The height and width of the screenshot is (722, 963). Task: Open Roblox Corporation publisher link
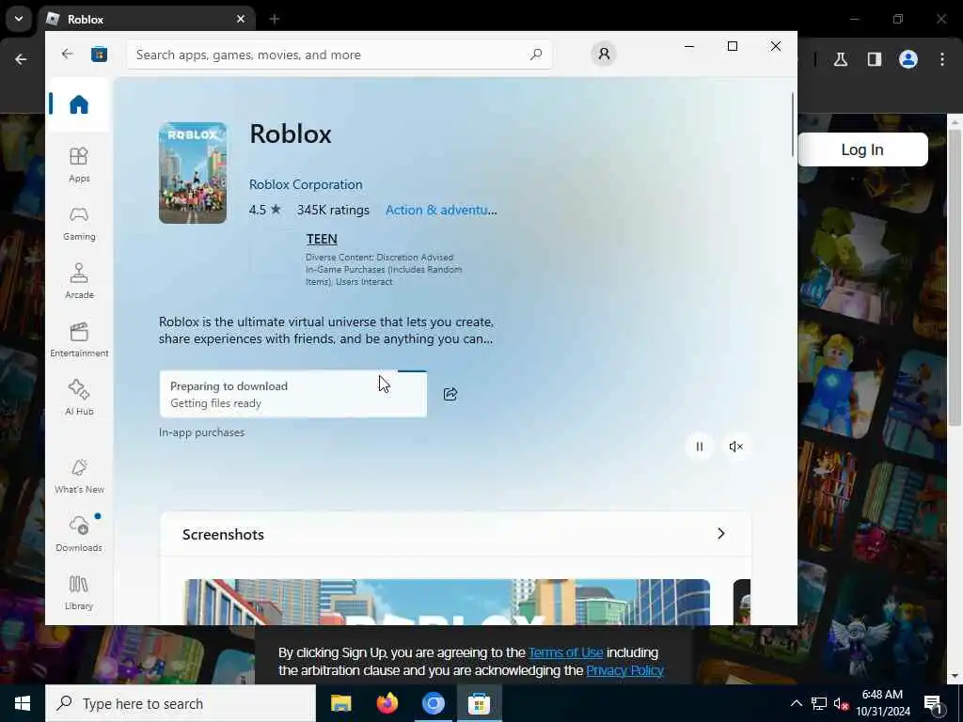pos(306,184)
